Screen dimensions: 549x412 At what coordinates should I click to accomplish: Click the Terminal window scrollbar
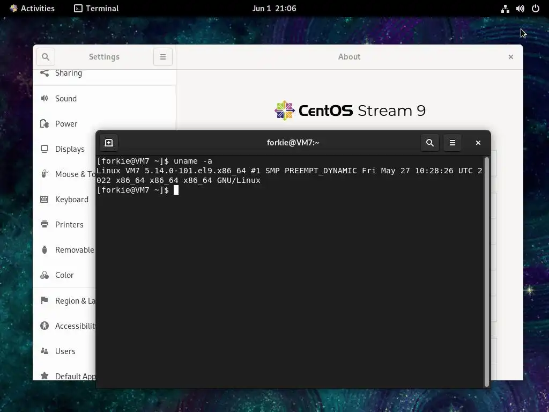(x=487, y=272)
